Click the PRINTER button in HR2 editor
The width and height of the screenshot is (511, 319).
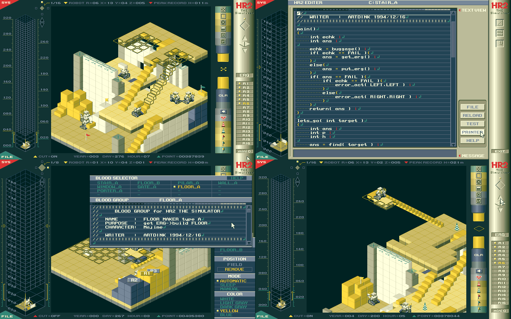[x=472, y=132]
